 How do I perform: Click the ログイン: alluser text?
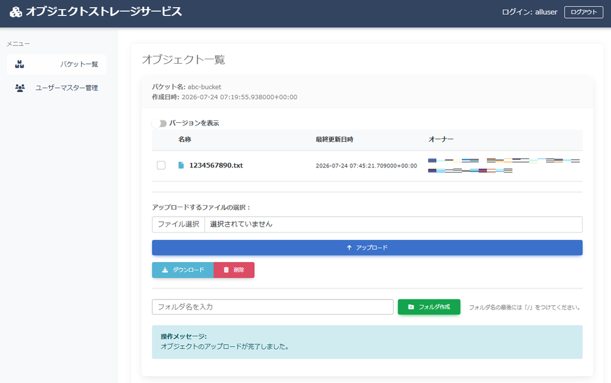click(529, 12)
